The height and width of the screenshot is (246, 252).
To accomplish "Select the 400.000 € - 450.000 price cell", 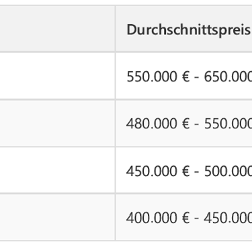I will (183, 217).
